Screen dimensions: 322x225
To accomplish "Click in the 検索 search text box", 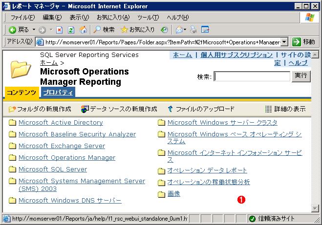I will [252, 76].
